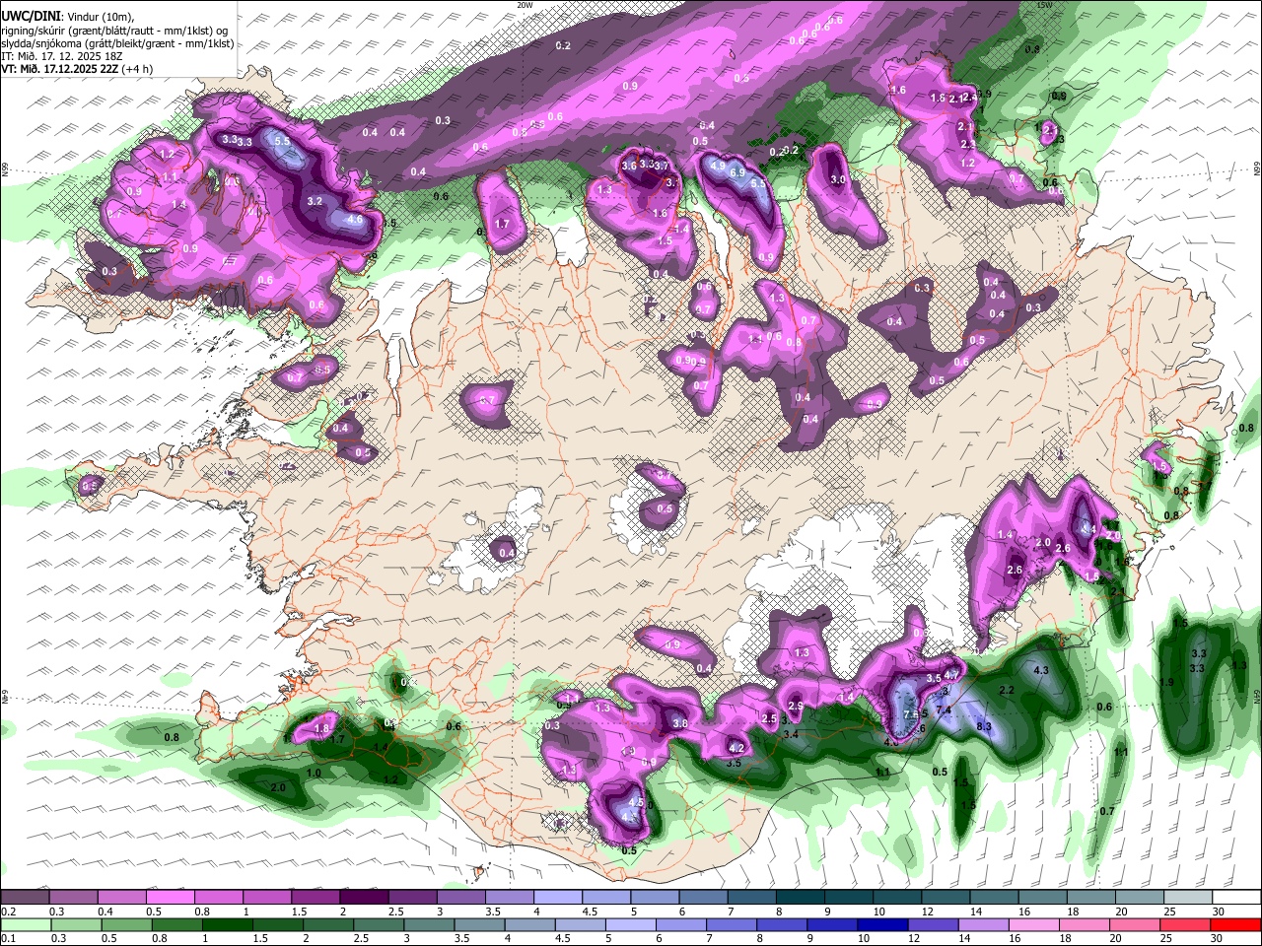
Task: Pick the blue 8 rainfall legend swatch
Action: point(783,924)
